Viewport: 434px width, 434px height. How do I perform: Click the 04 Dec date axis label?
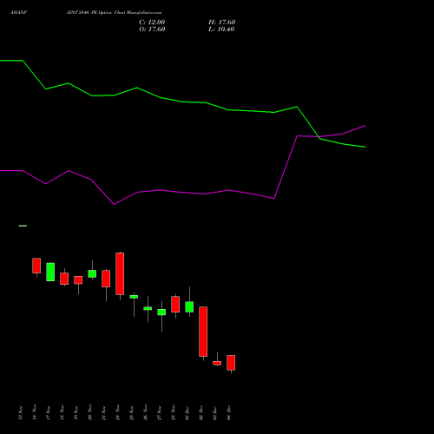[228, 413]
